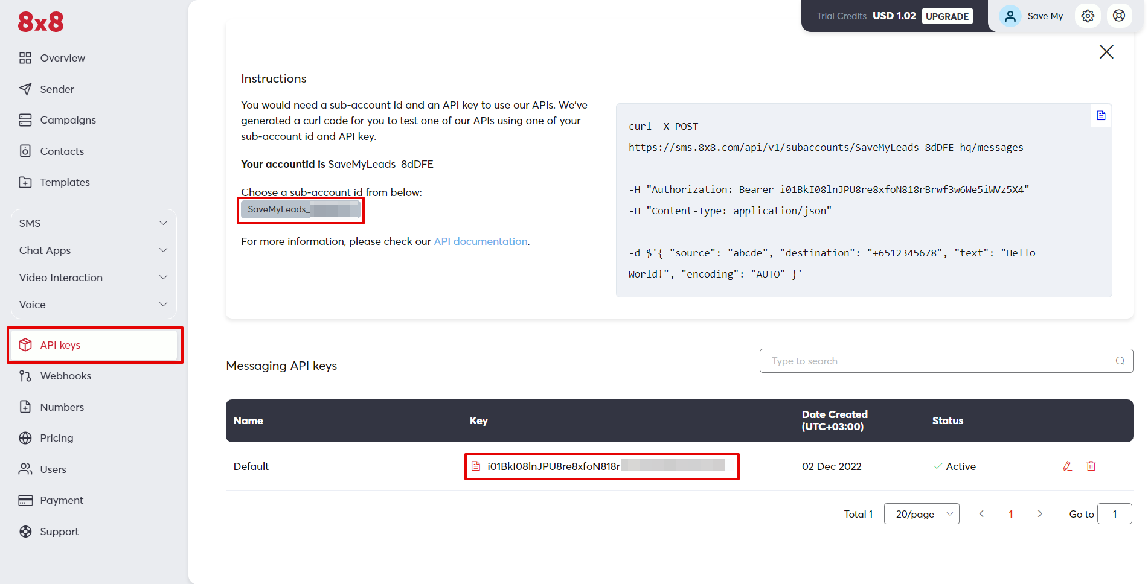
Task: Delete the Default API key
Action: (1091, 466)
